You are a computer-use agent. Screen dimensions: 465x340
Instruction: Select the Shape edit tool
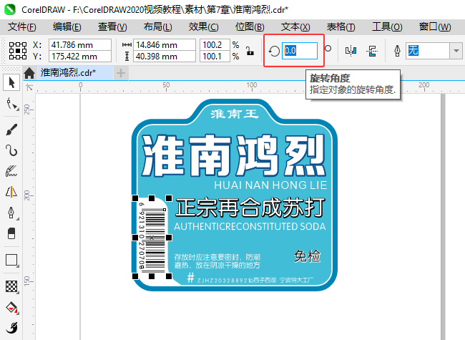point(11,104)
